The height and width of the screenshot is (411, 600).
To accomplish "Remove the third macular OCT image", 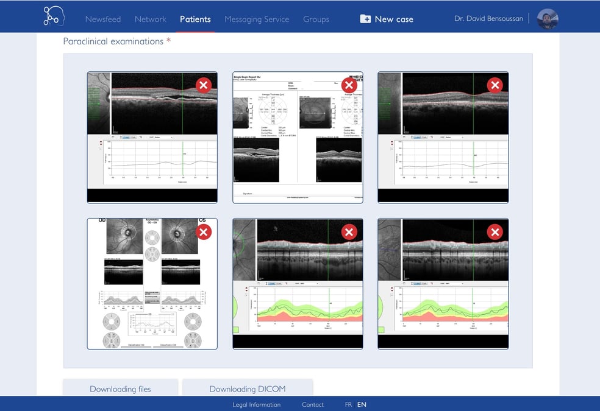I will click(495, 85).
